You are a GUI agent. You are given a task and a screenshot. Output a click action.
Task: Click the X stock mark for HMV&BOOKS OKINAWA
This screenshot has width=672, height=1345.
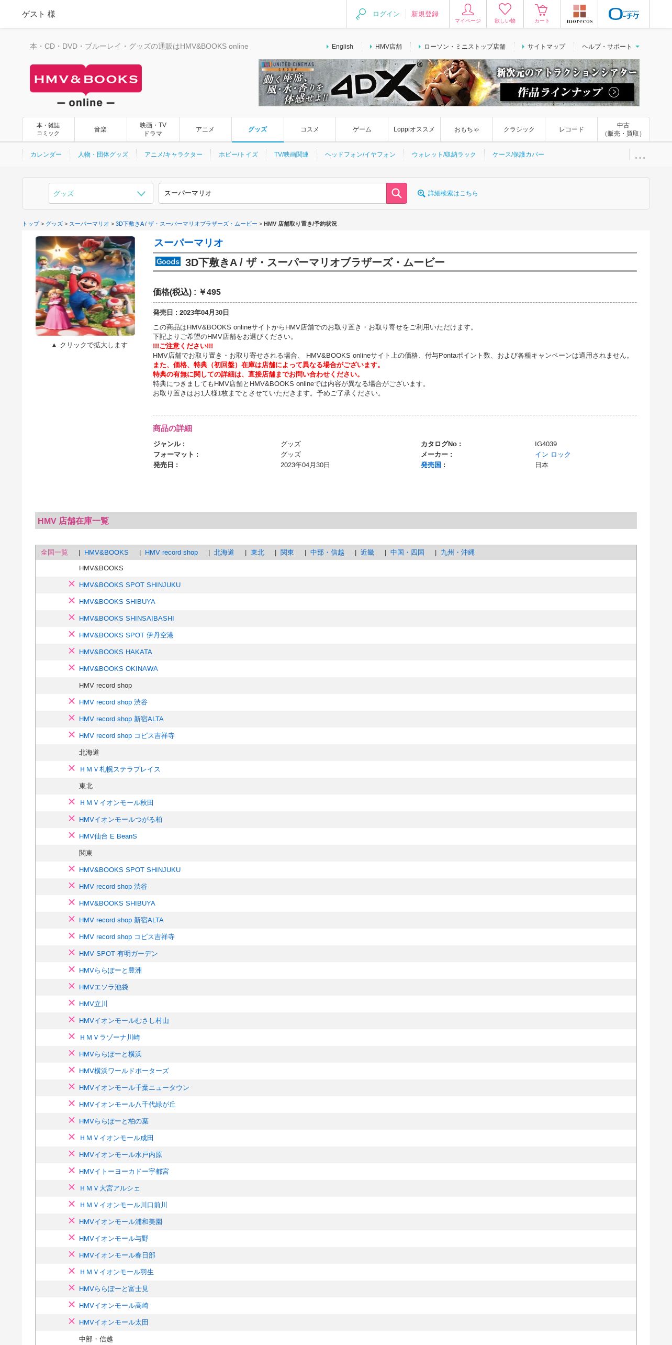(x=72, y=668)
